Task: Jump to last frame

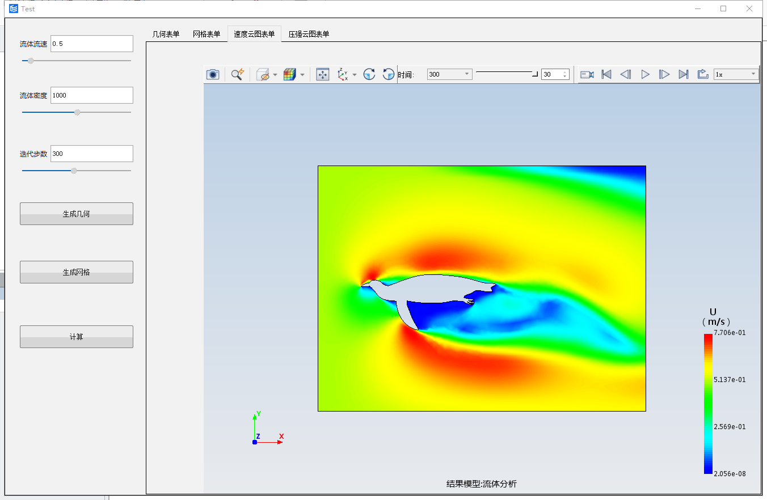Action: click(x=684, y=74)
